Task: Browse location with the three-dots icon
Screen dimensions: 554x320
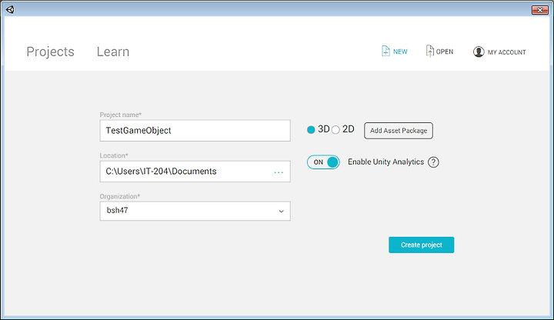Action: (x=279, y=172)
